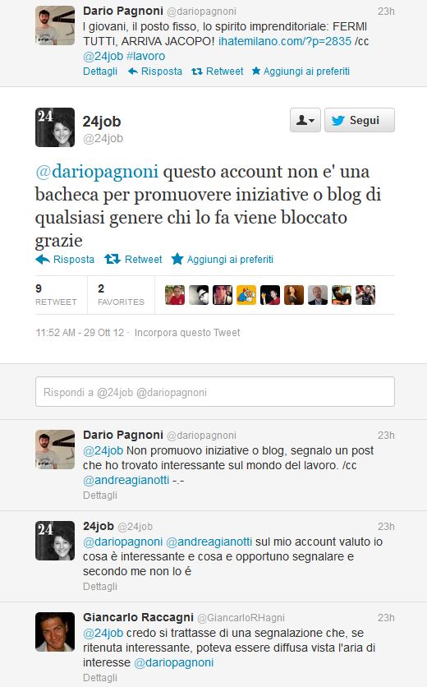Open Giancarlo Raccagni's profile picture
This screenshot has height=687, width=427.
[55, 632]
